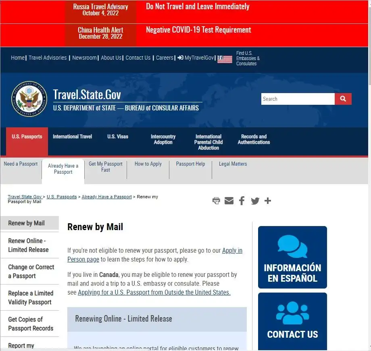Screen dimensions: 371x351
Task: Click the Department of State seal logo
Action: (29, 99)
